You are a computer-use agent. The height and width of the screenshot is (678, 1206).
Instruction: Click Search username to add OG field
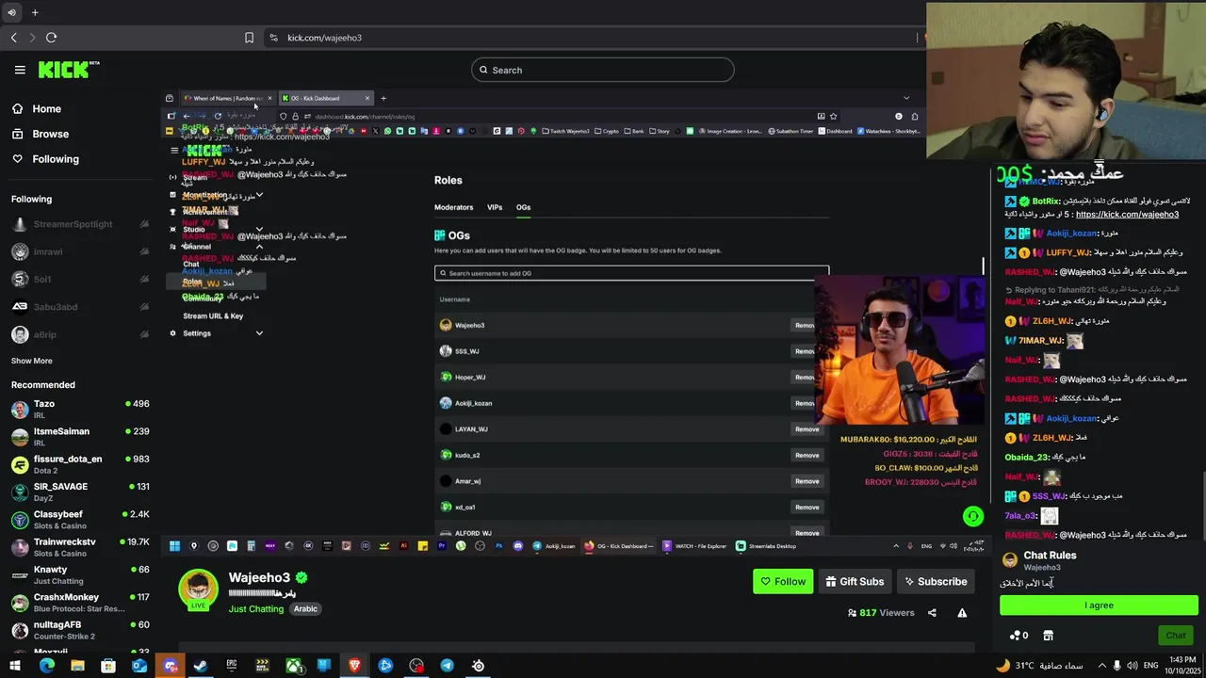tap(631, 273)
